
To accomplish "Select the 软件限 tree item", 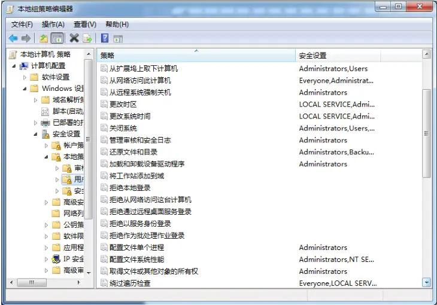I will pyautogui.click(x=73, y=236).
